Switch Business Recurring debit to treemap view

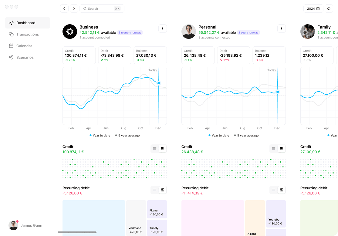pos(163,190)
